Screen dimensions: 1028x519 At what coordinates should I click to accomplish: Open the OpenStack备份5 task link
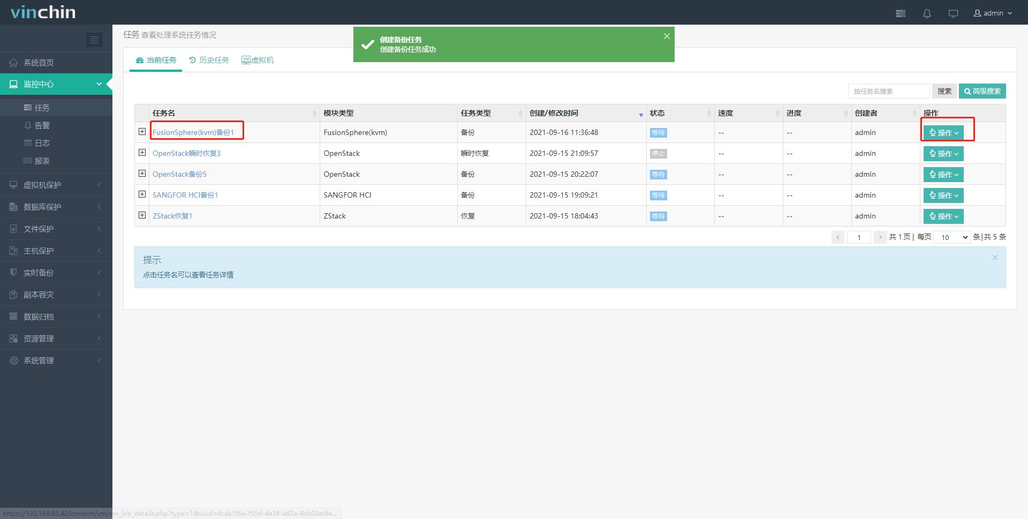click(179, 174)
